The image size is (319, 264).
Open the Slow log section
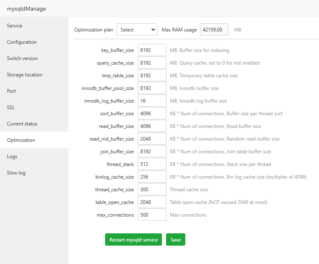pyautogui.click(x=16, y=173)
